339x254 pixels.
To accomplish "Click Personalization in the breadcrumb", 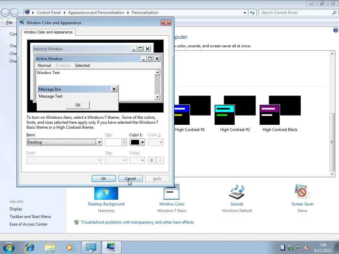I will (145, 13).
